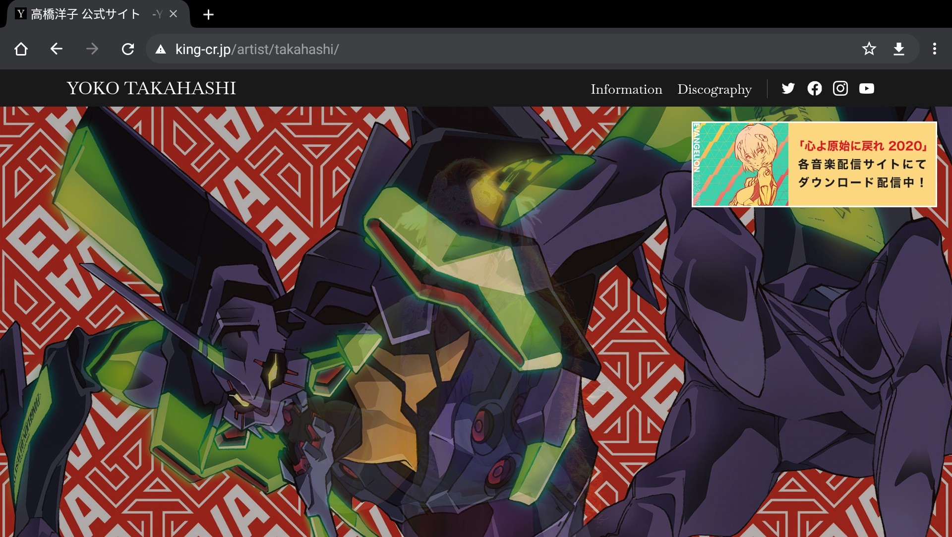Open the Evangelion download banner

tap(814, 164)
